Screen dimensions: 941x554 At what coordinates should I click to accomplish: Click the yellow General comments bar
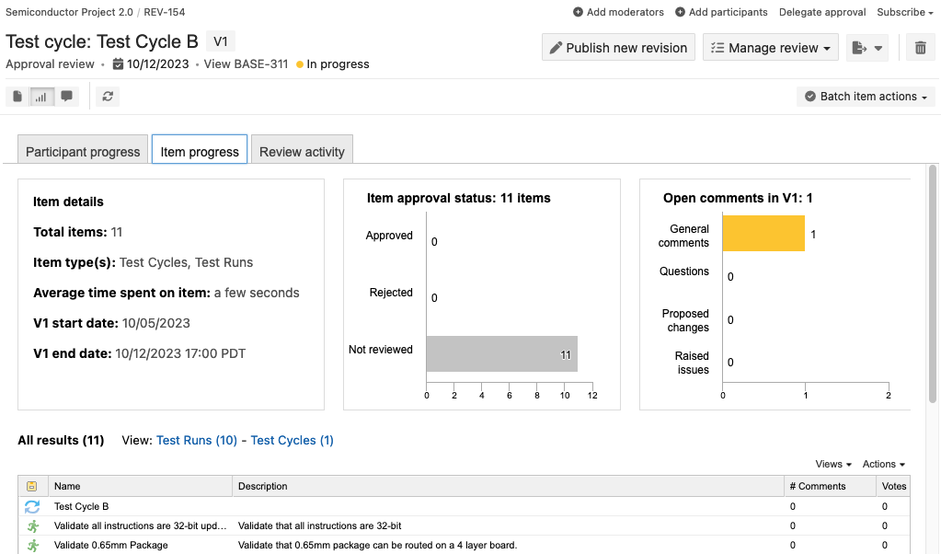pos(763,233)
